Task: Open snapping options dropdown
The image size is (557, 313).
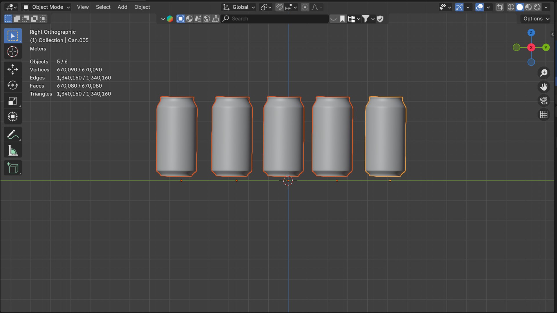Action: coord(291,7)
